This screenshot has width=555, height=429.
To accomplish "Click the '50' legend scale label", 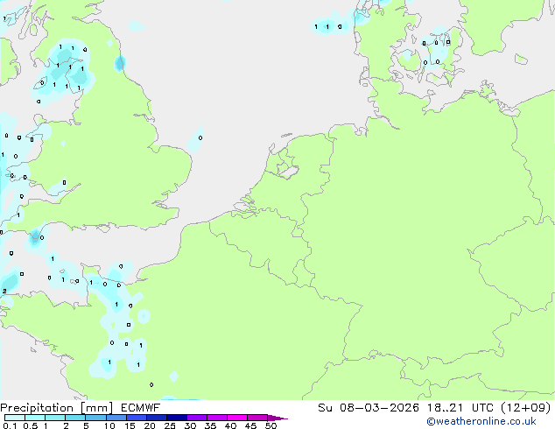I will click(270, 425).
